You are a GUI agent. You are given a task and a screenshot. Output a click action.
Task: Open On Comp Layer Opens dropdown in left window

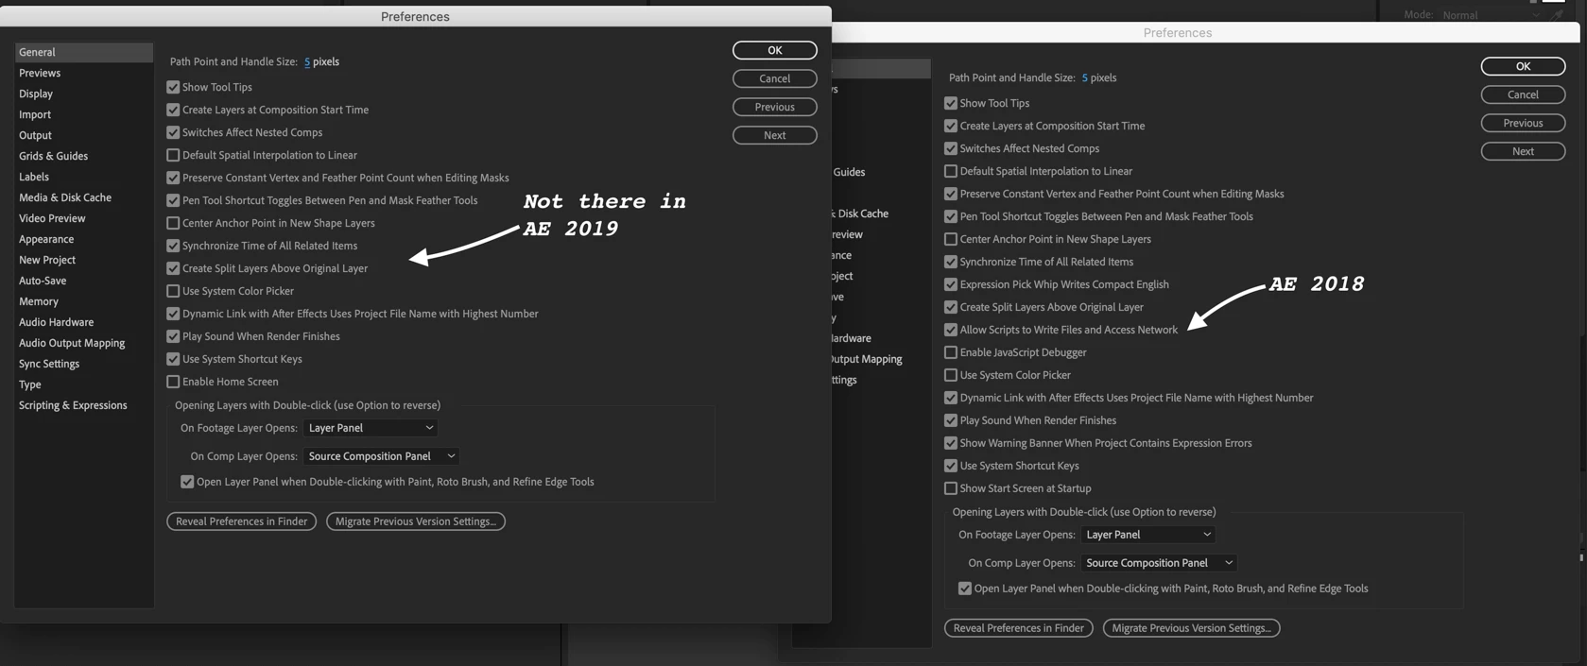click(382, 456)
